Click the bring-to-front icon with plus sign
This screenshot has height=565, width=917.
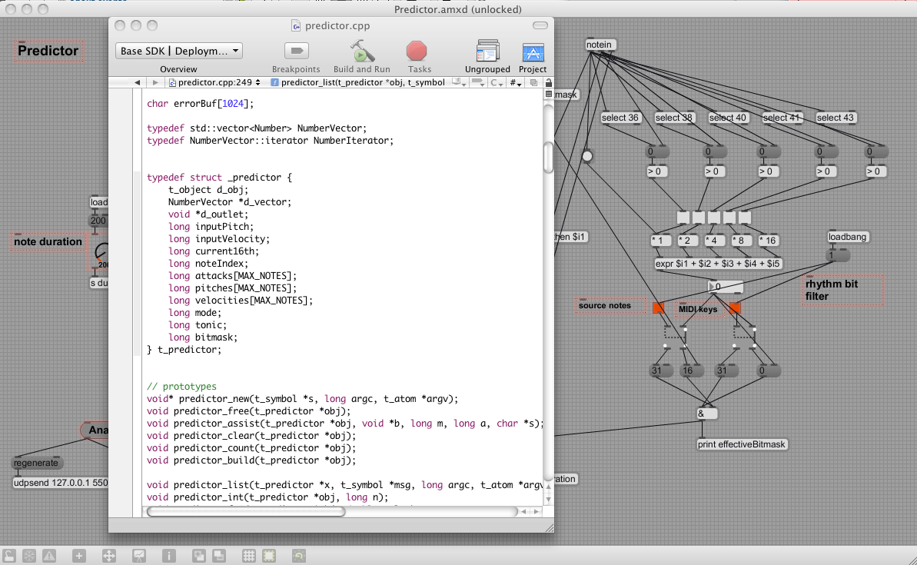coord(199,556)
